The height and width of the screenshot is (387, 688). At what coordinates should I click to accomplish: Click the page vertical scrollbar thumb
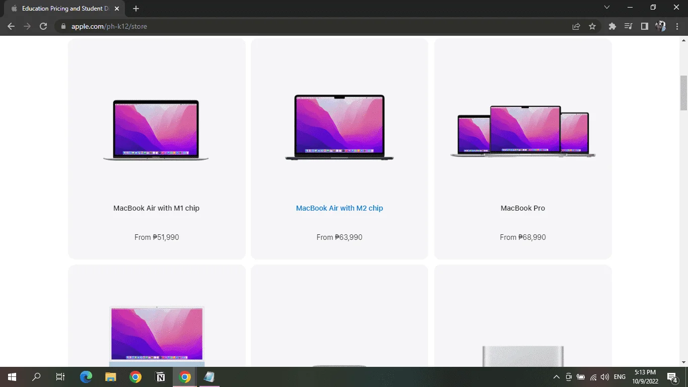(683, 93)
